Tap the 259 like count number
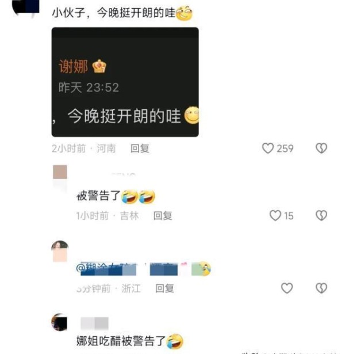This screenshot has height=354, width=345. [x=285, y=149]
